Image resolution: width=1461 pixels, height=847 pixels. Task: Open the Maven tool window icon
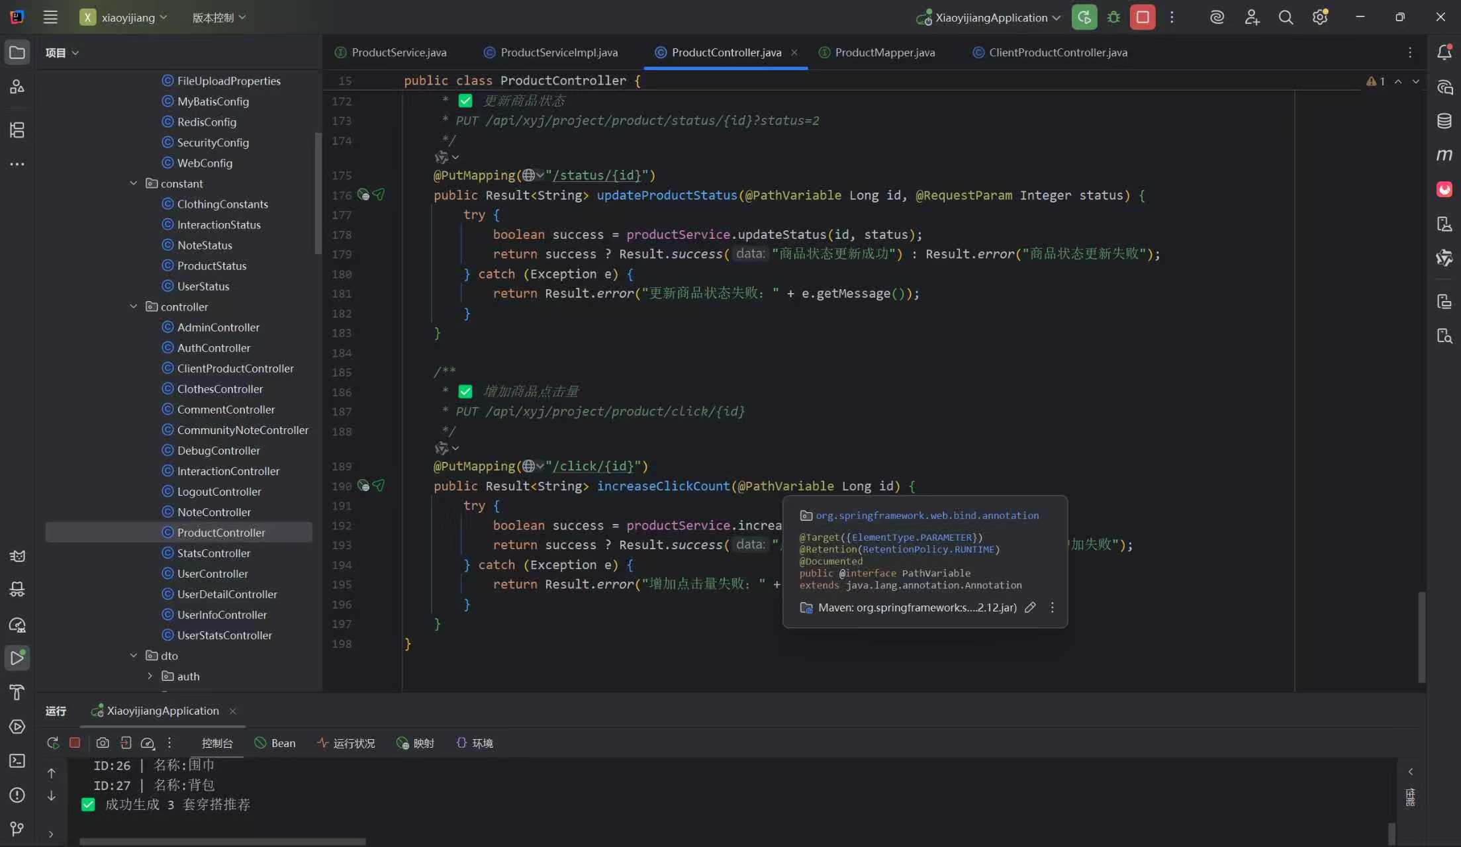(1444, 155)
